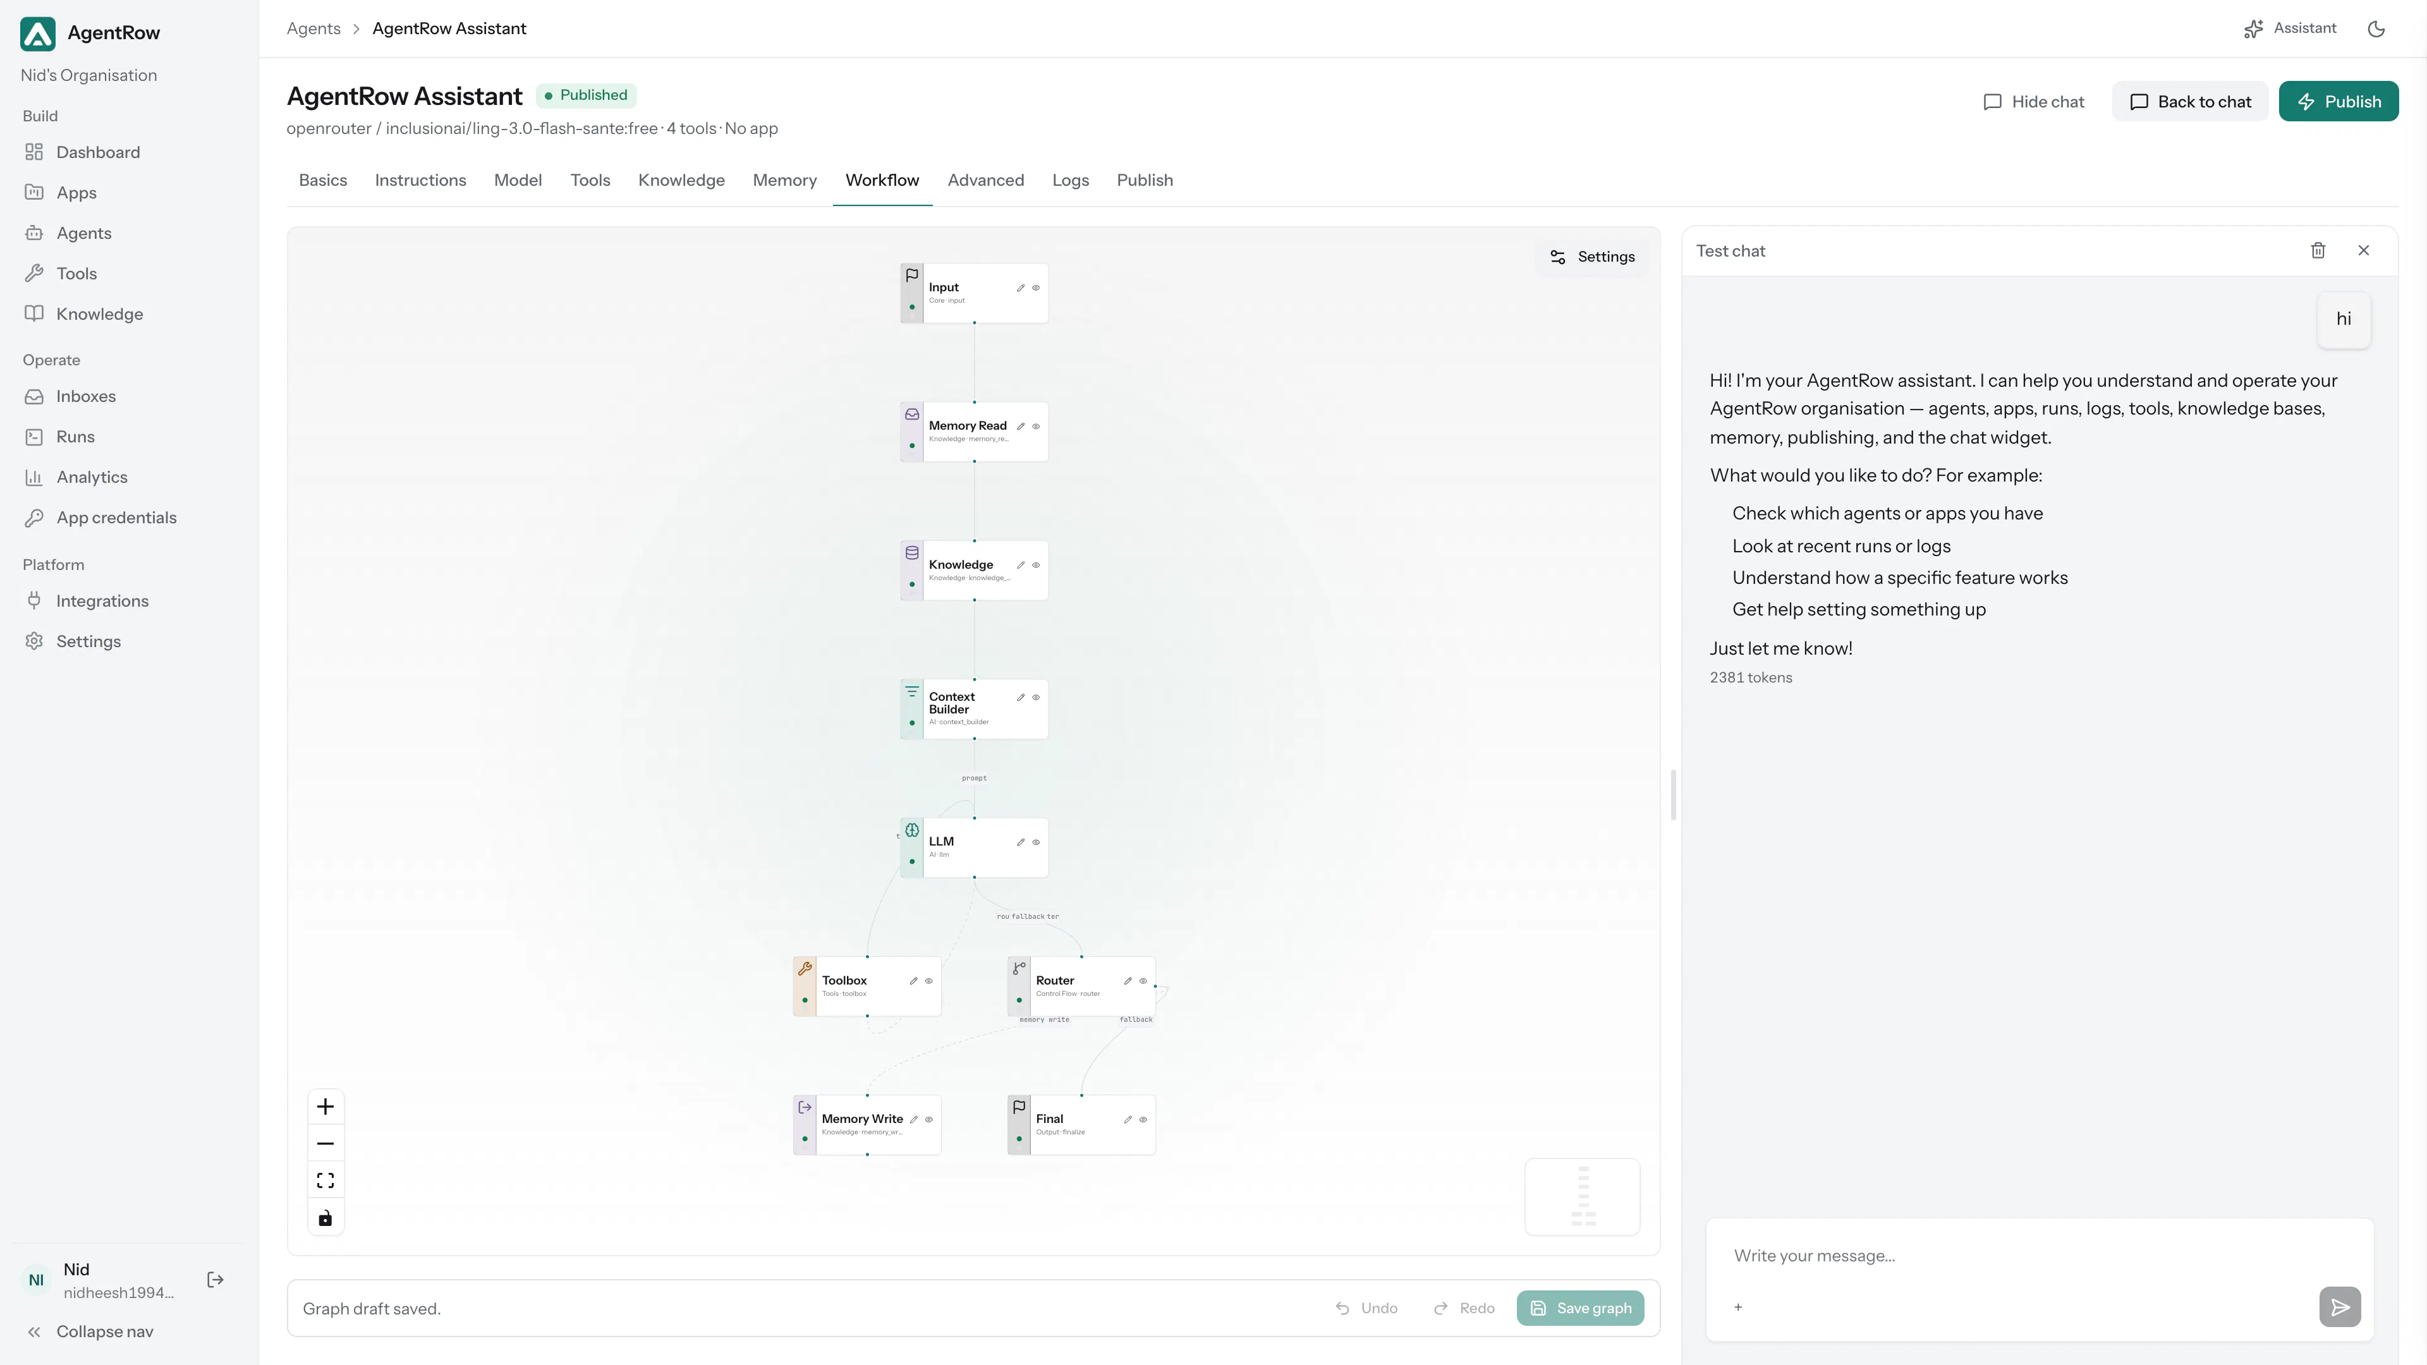Open the Logs tab
Image resolution: width=2427 pixels, height=1365 pixels.
tap(1070, 181)
